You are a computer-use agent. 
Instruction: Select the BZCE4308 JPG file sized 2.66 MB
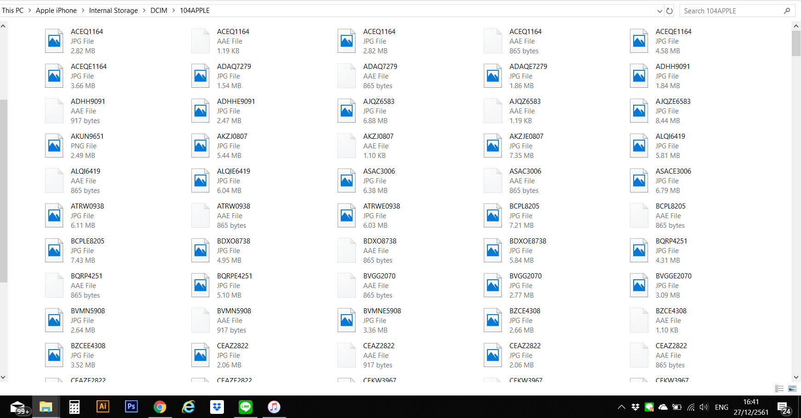[513, 320]
